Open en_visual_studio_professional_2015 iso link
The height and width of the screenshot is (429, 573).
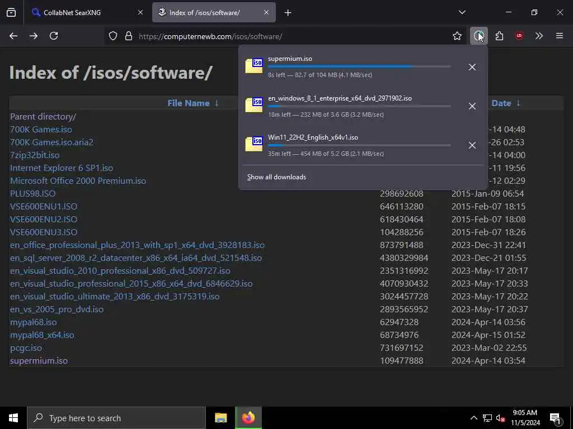(x=131, y=283)
